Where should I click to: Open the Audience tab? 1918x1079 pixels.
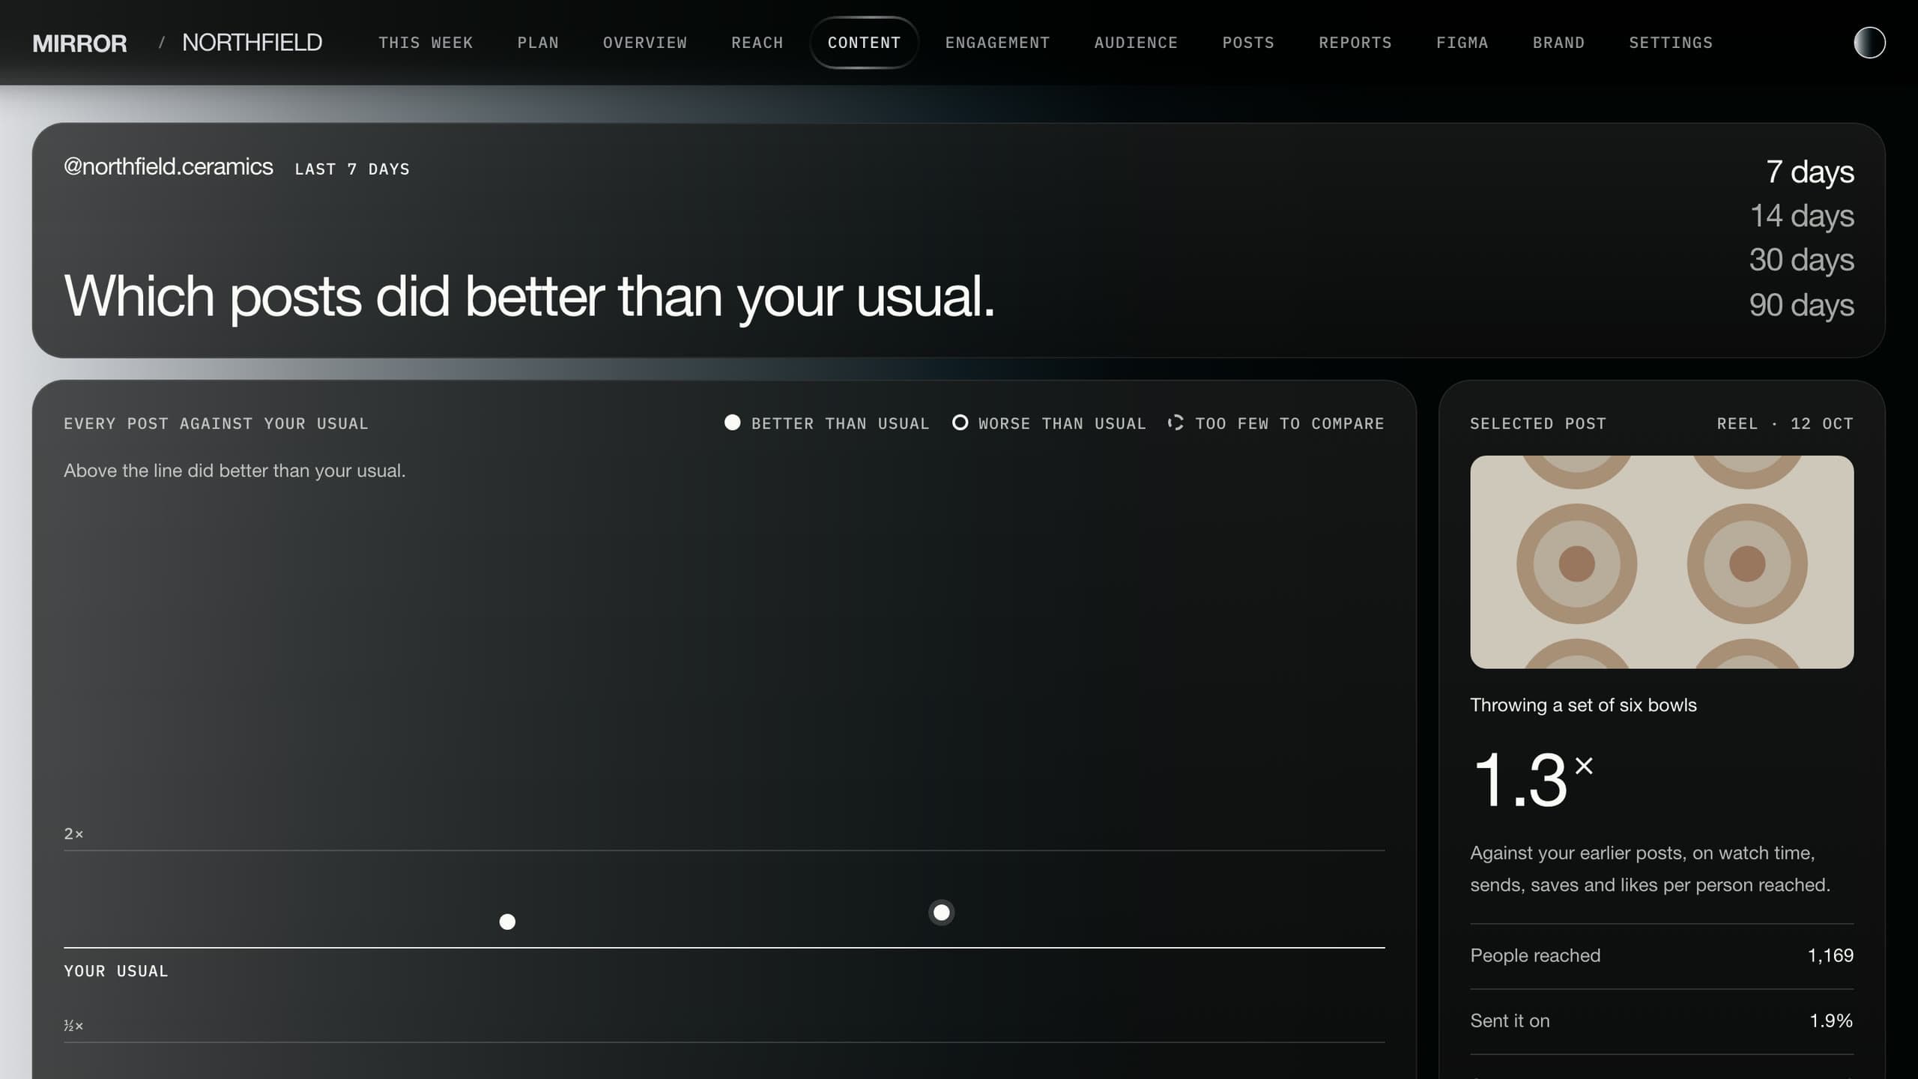[1137, 43]
